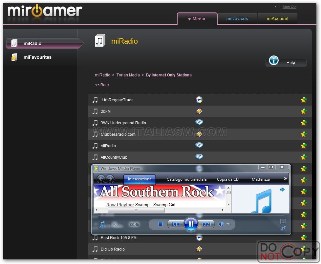Switch to the miDevices tab

237,18
